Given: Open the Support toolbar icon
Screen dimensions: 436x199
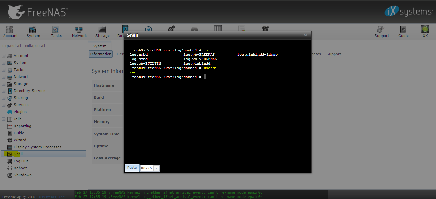Looking at the screenshot, I should tap(382, 31).
